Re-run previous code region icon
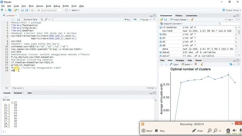 (x=135, y=19)
